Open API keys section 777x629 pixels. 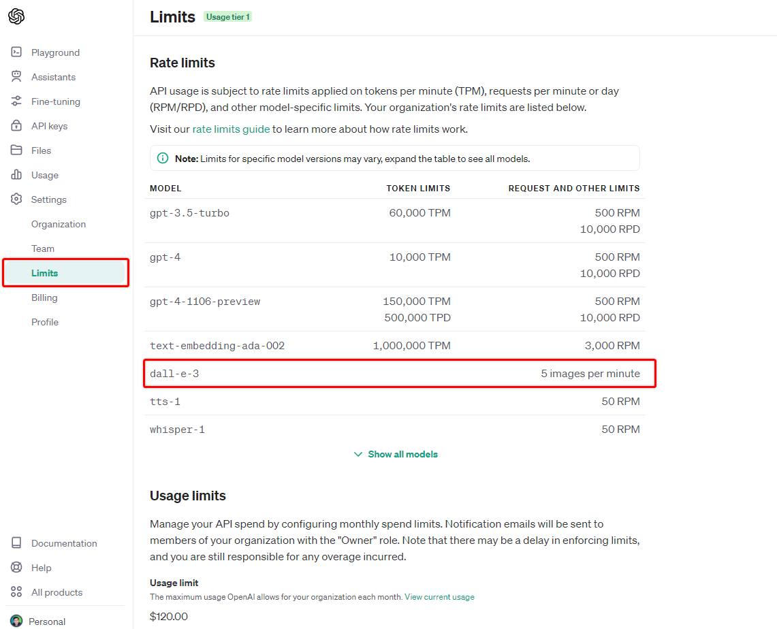click(50, 126)
